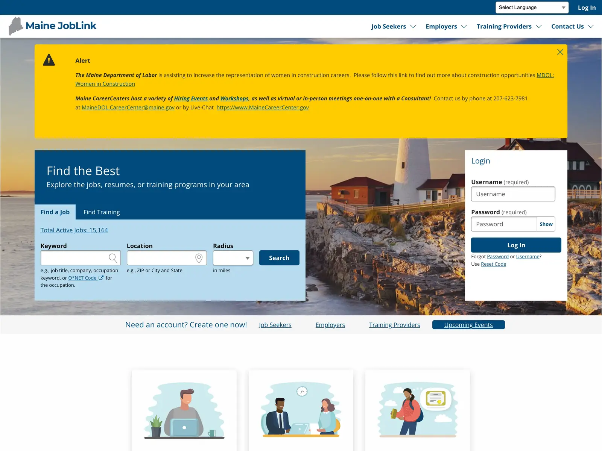
Task: Open the Hiring Events link
Action: pyautogui.click(x=191, y=98)
